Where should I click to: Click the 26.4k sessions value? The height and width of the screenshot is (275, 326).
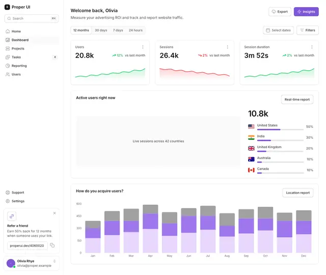point(169,56)
